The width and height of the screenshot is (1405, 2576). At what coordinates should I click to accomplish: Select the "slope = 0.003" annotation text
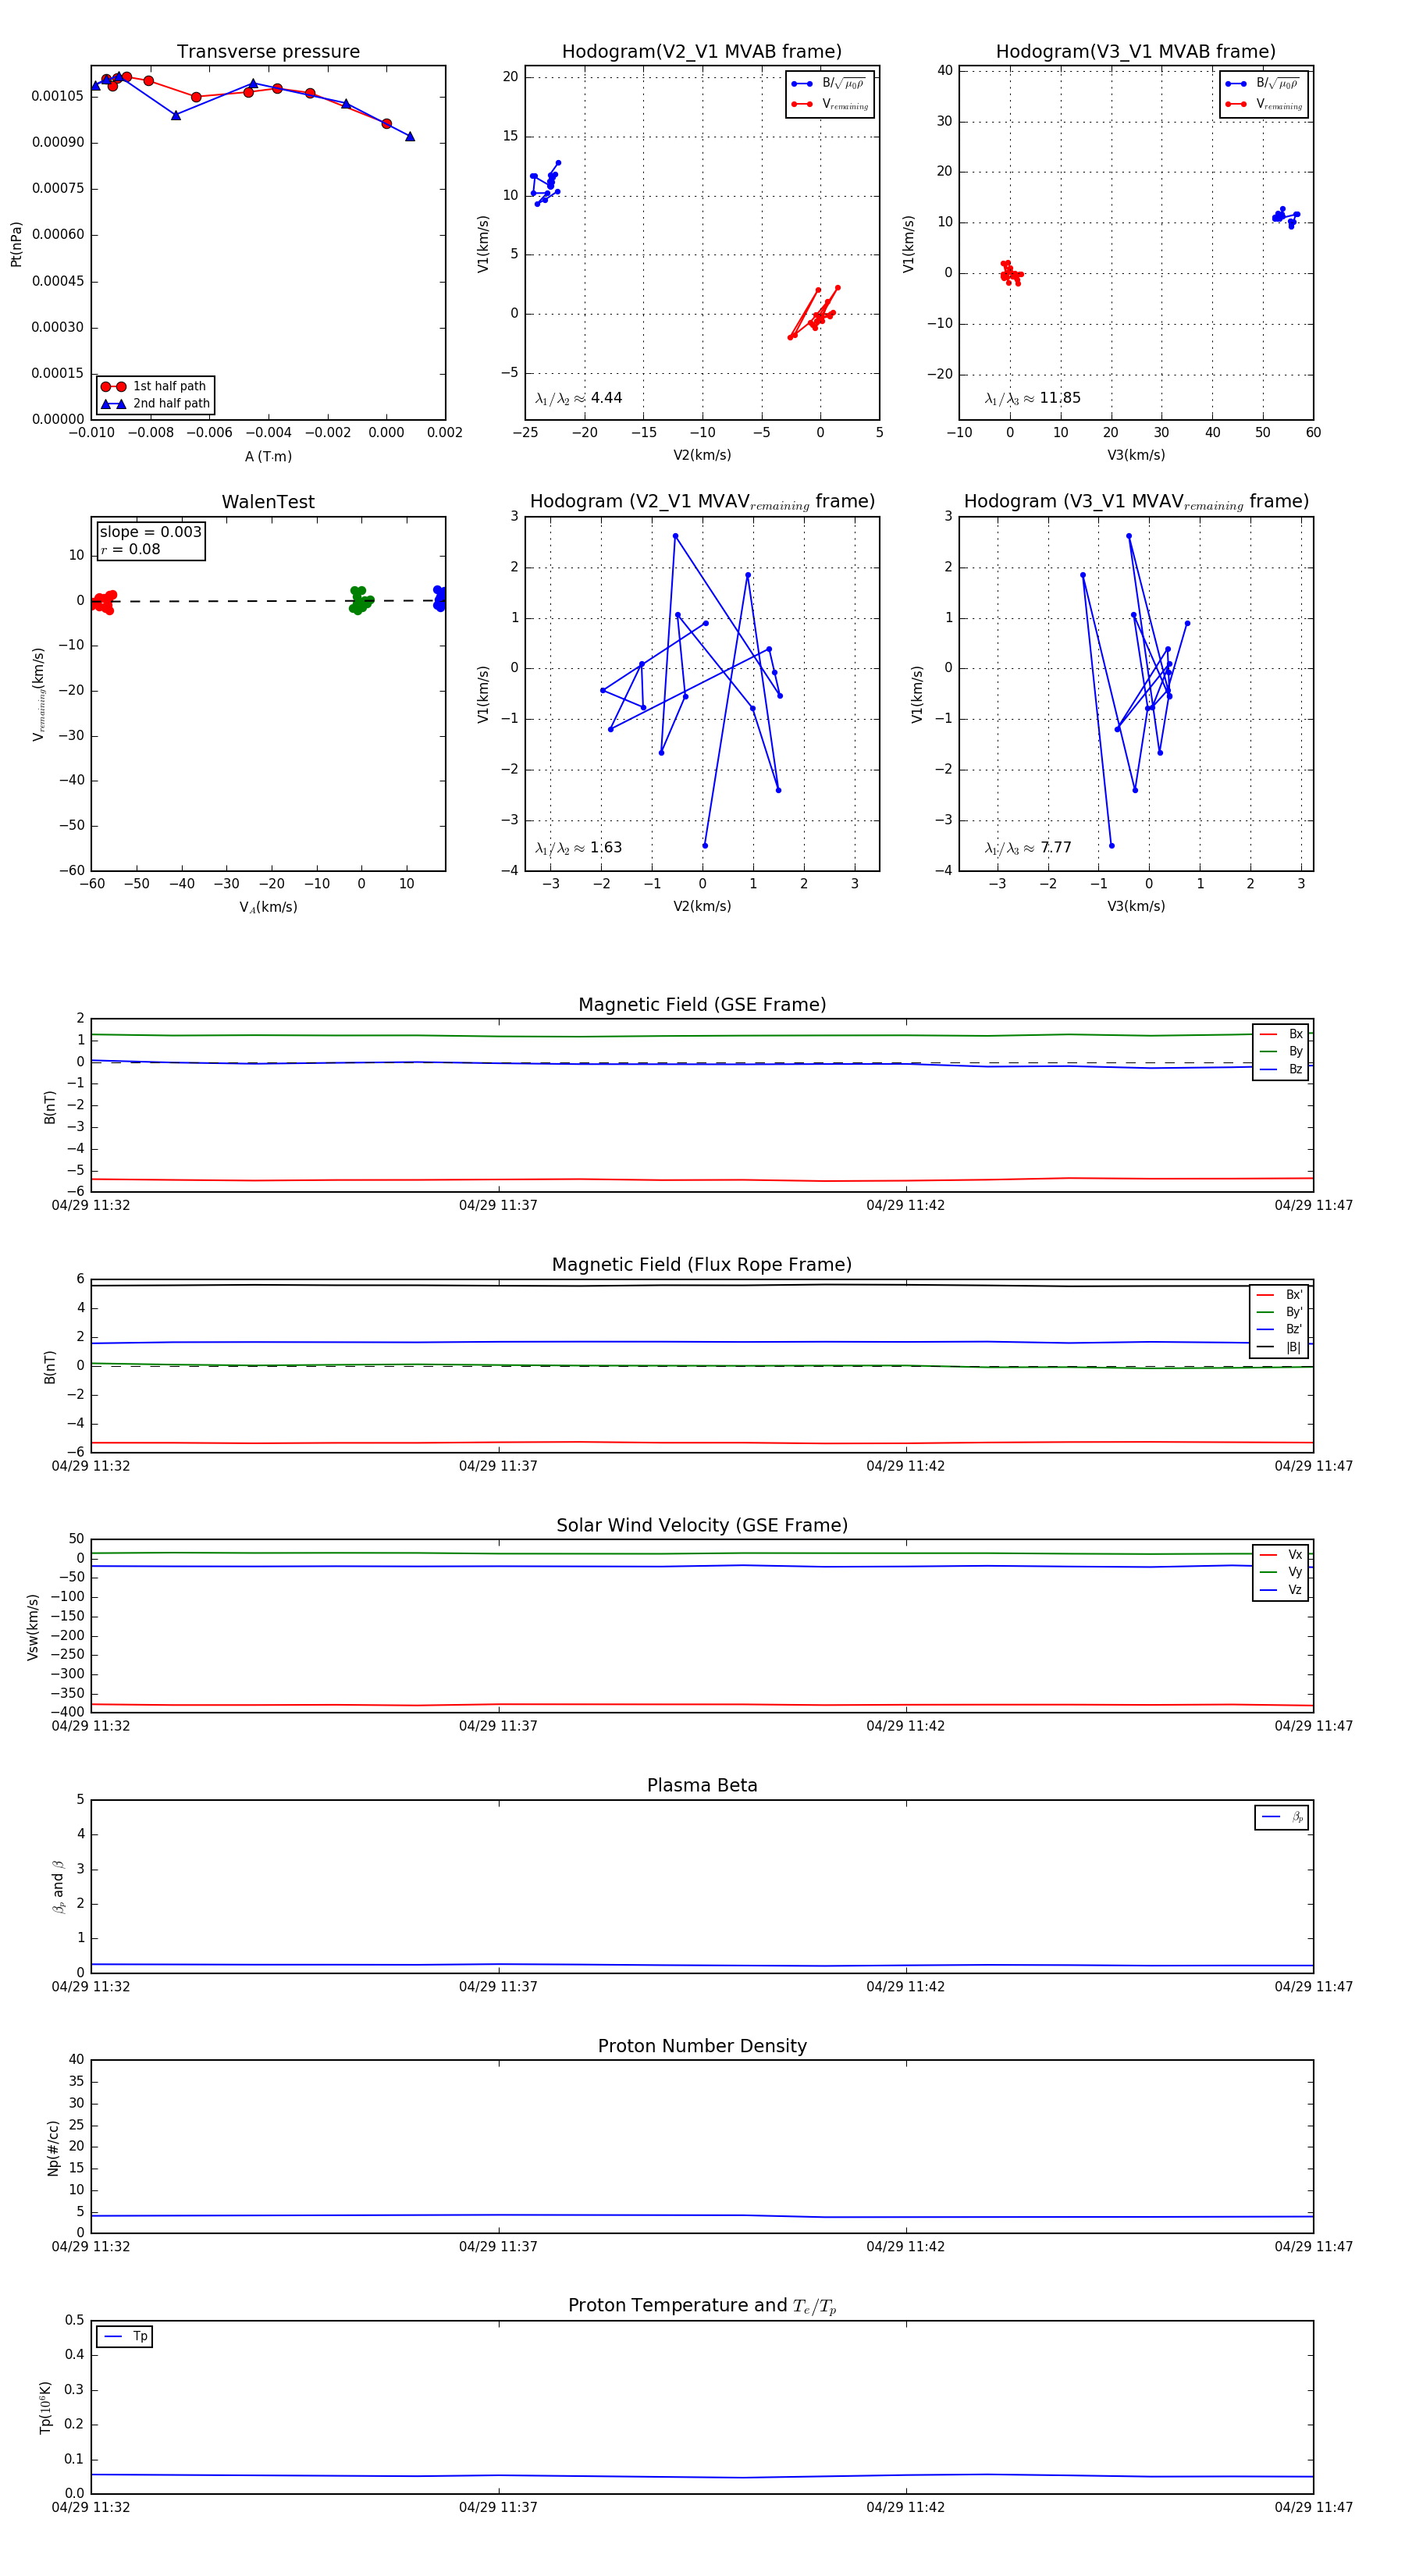pyautogui.click(x=150, y=532)
